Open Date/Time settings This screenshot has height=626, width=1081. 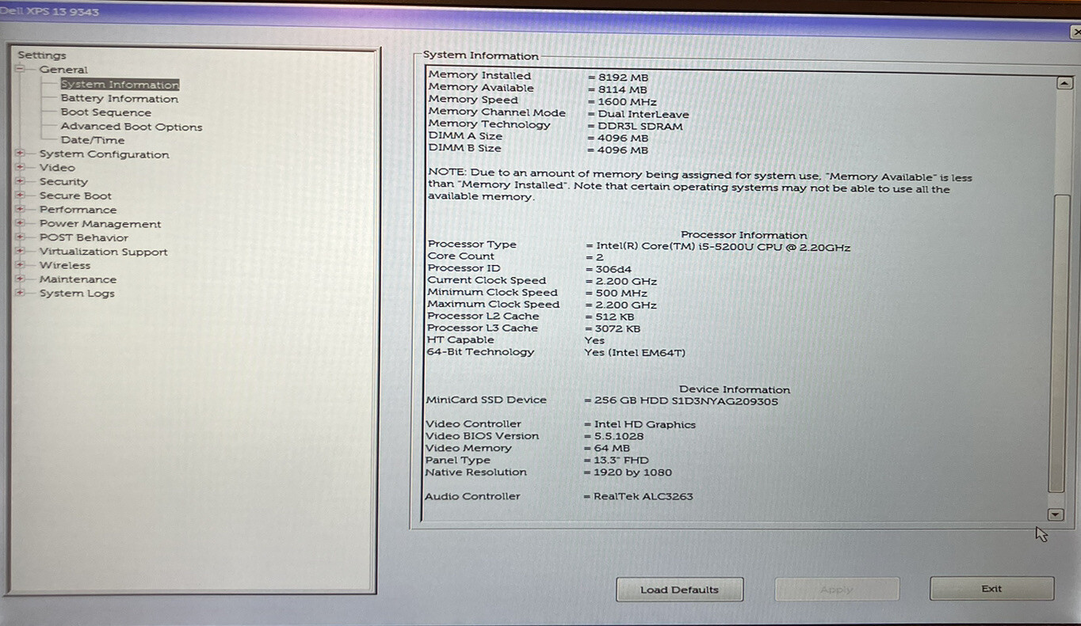point(93,140)
